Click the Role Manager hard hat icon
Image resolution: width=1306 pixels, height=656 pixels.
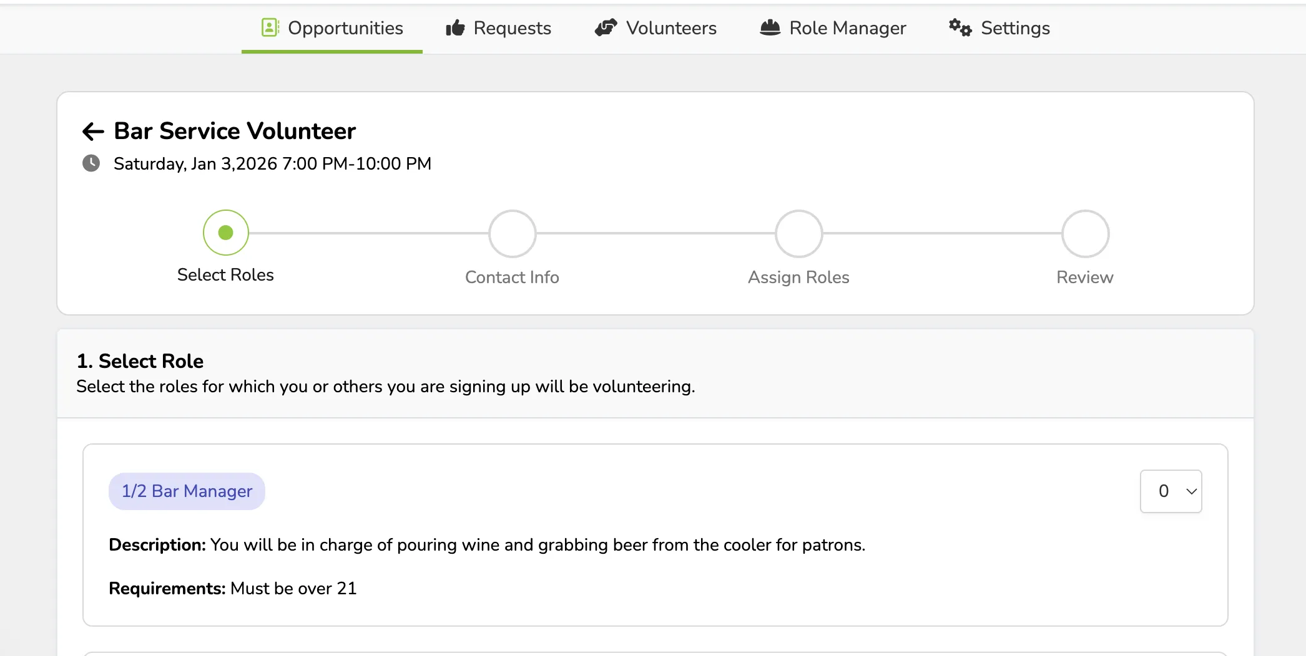[770, 27]
